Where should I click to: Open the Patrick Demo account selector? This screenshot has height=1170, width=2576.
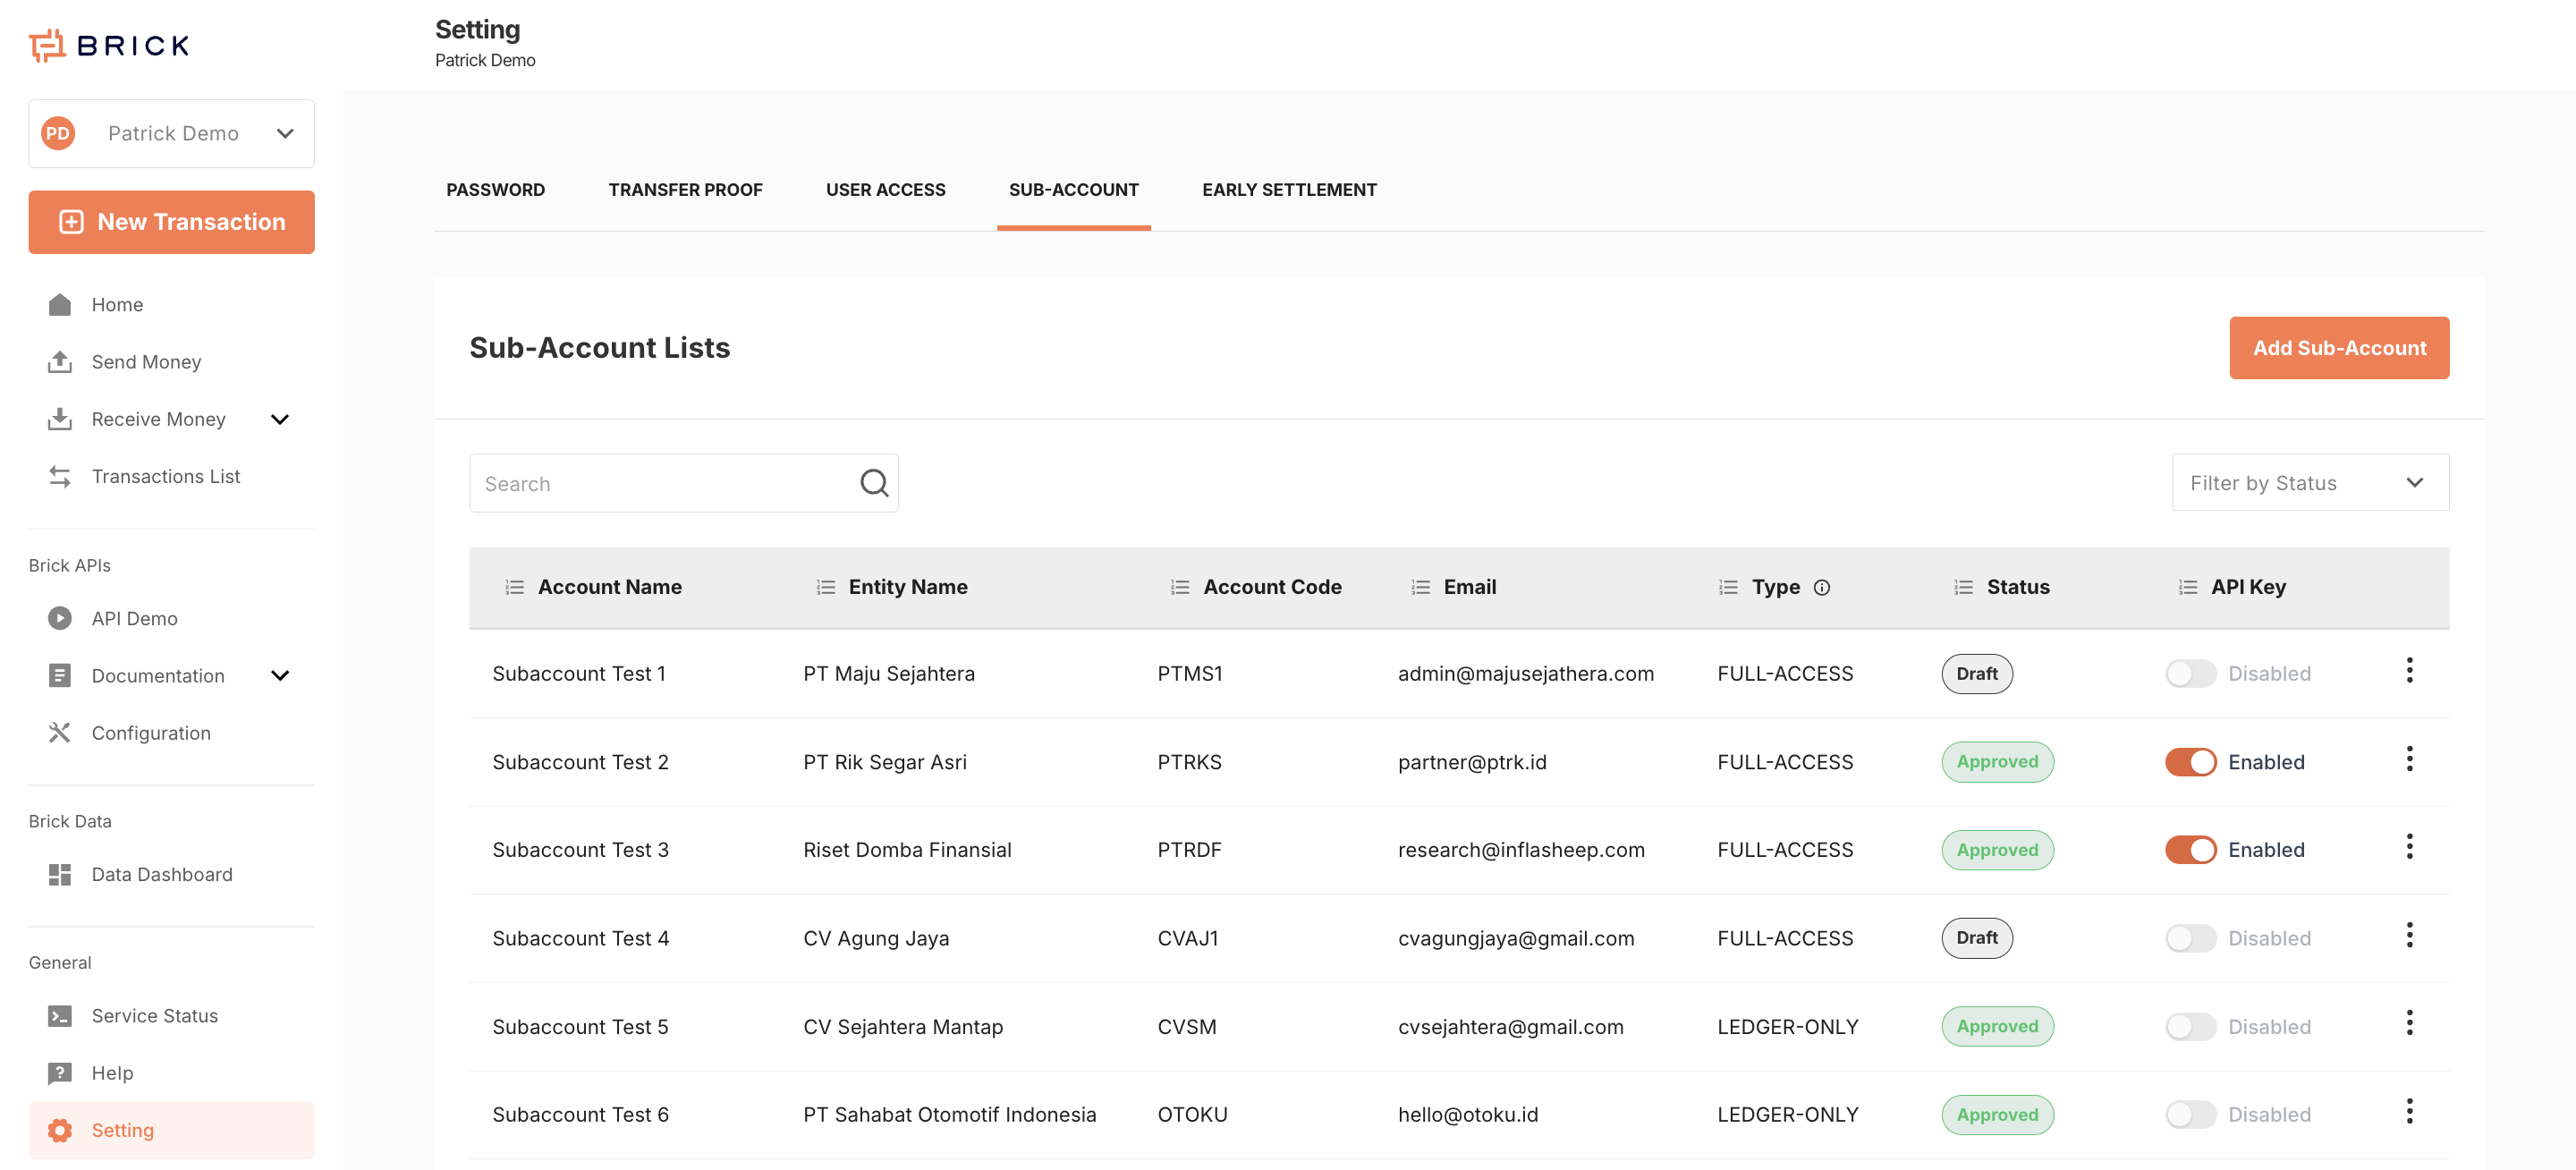(x=171, y=133)
